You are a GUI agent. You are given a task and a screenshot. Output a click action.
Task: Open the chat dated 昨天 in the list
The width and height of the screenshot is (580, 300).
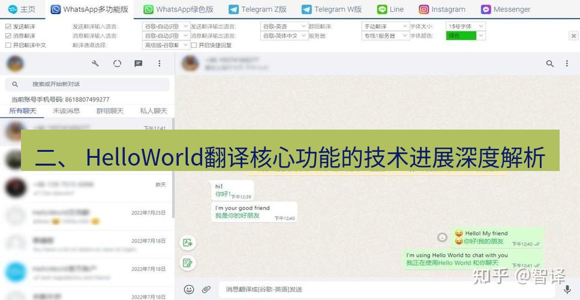tap(88, 188)
